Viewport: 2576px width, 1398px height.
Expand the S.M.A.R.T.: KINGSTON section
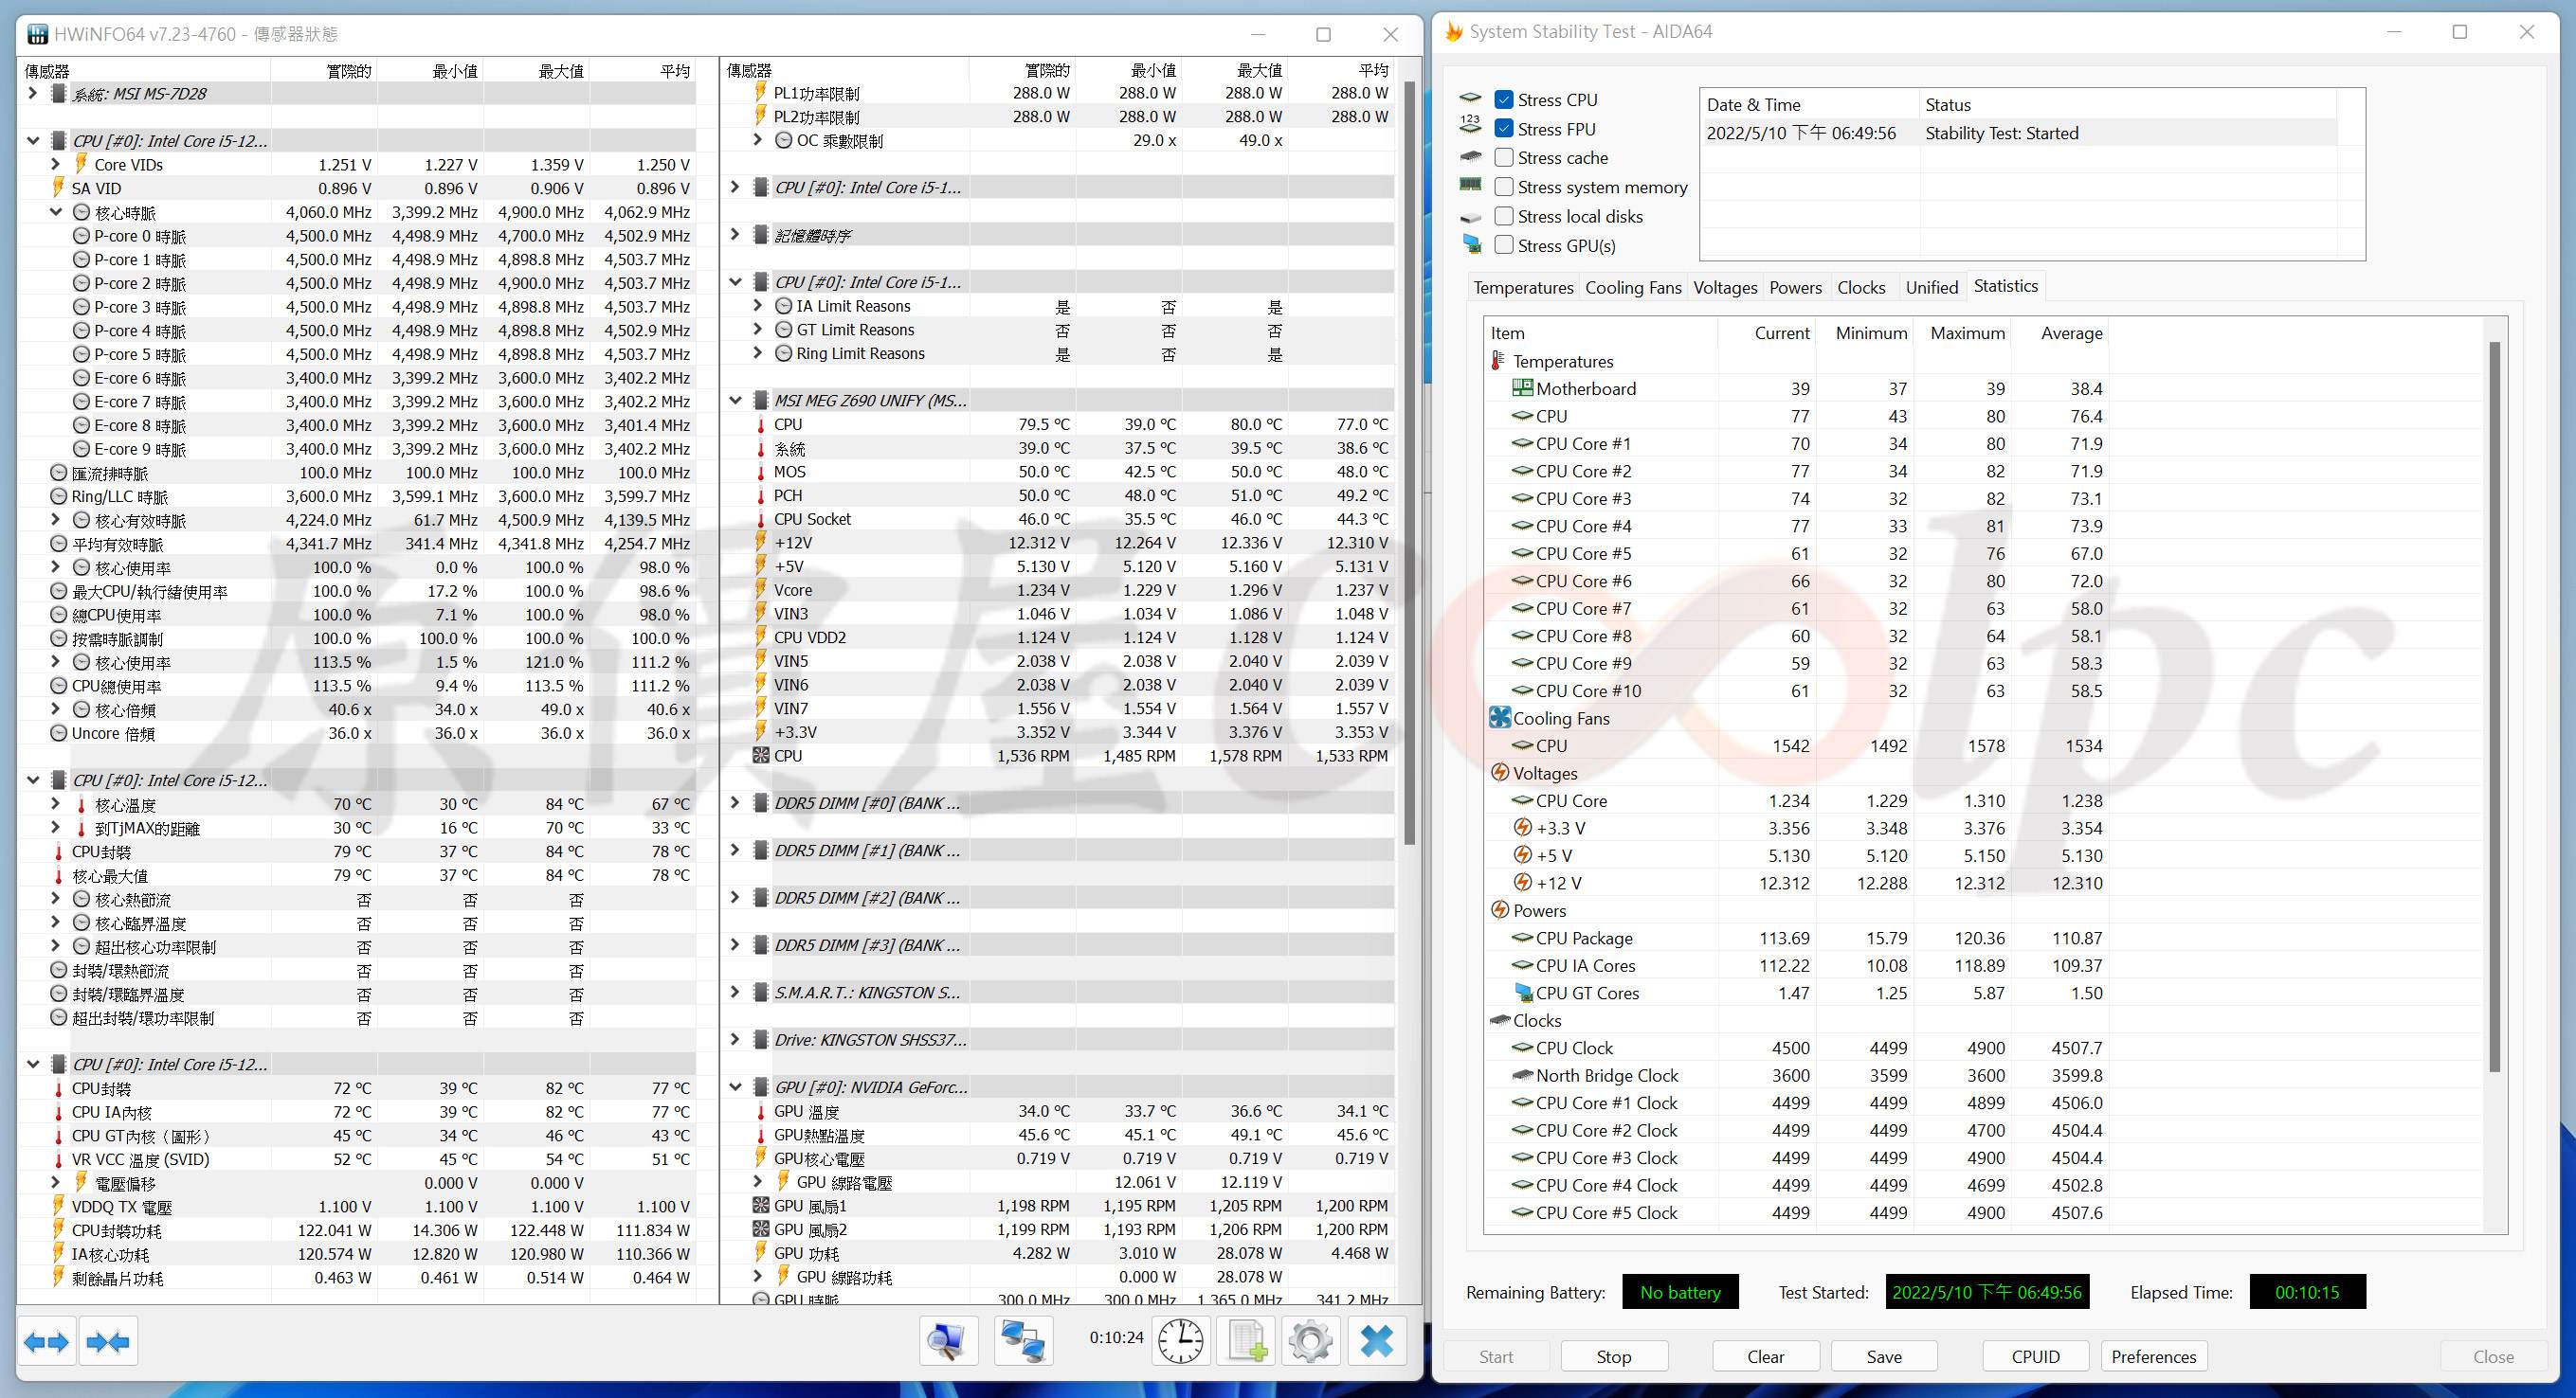click(735, 993)
